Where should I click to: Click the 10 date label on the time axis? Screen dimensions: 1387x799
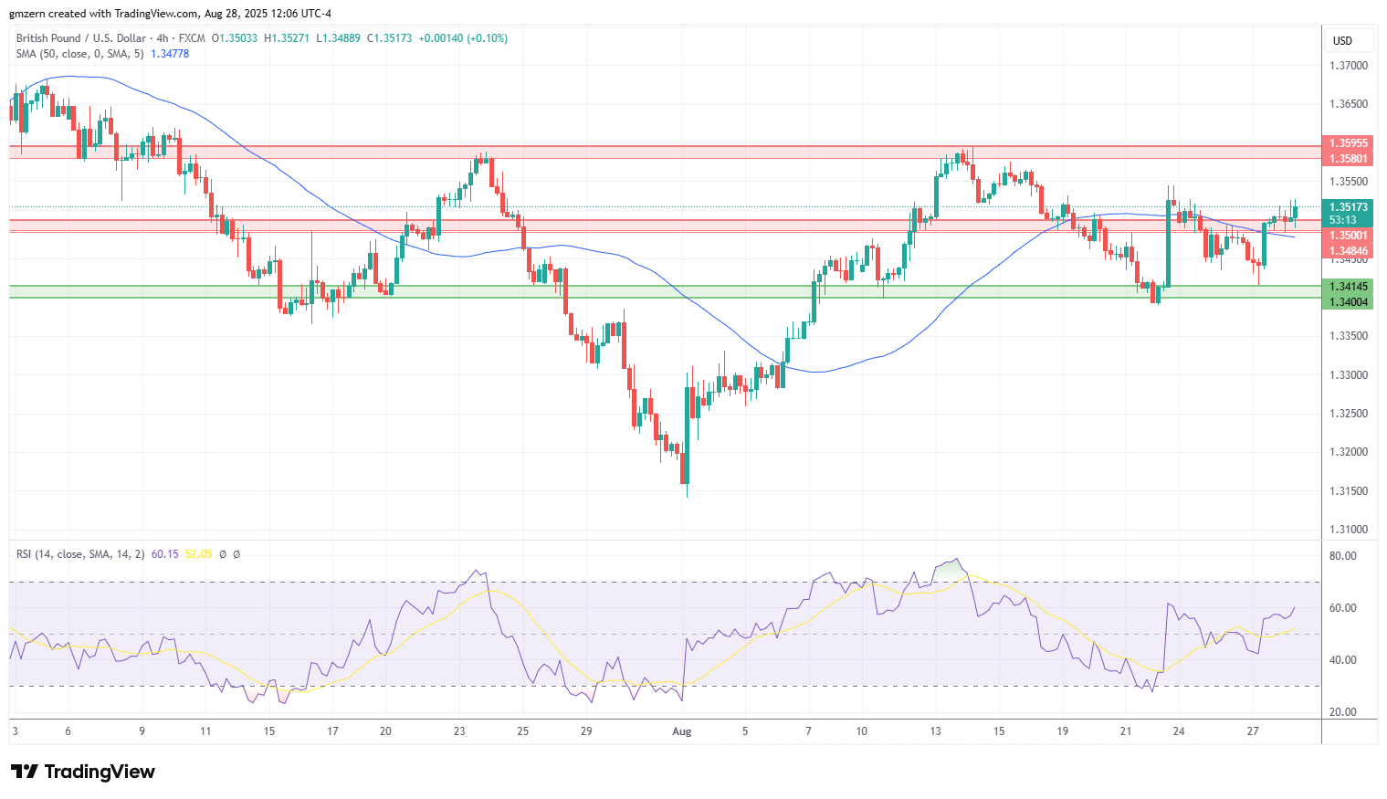pos(862,731)
